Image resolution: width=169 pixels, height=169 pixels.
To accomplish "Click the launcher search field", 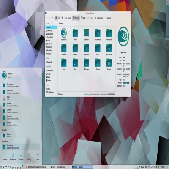I will (24, 77).
